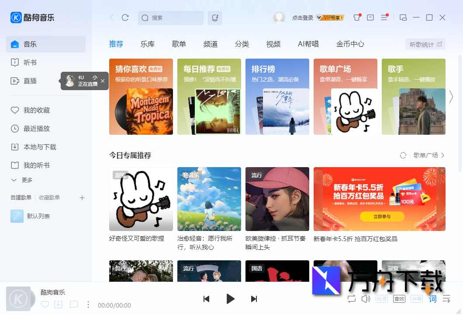Open the message center envelope icon
The height and width of the screenshot is (315, 463).
pos(371,18)
